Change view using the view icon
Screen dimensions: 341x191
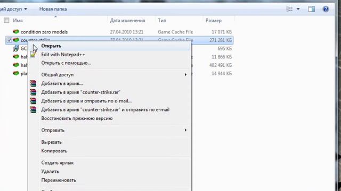point(289,9)
